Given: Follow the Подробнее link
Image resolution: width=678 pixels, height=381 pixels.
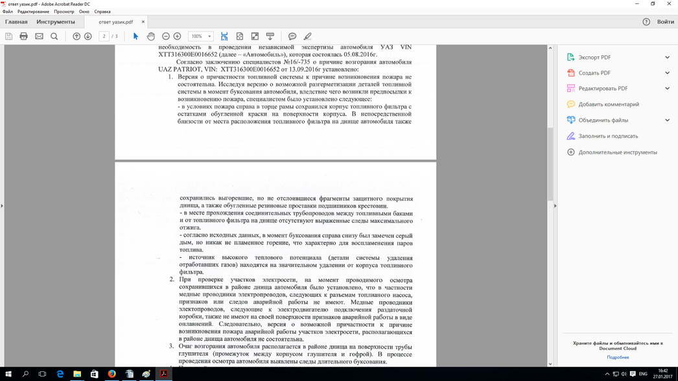Looking at the screenshot, I should 617,357.
